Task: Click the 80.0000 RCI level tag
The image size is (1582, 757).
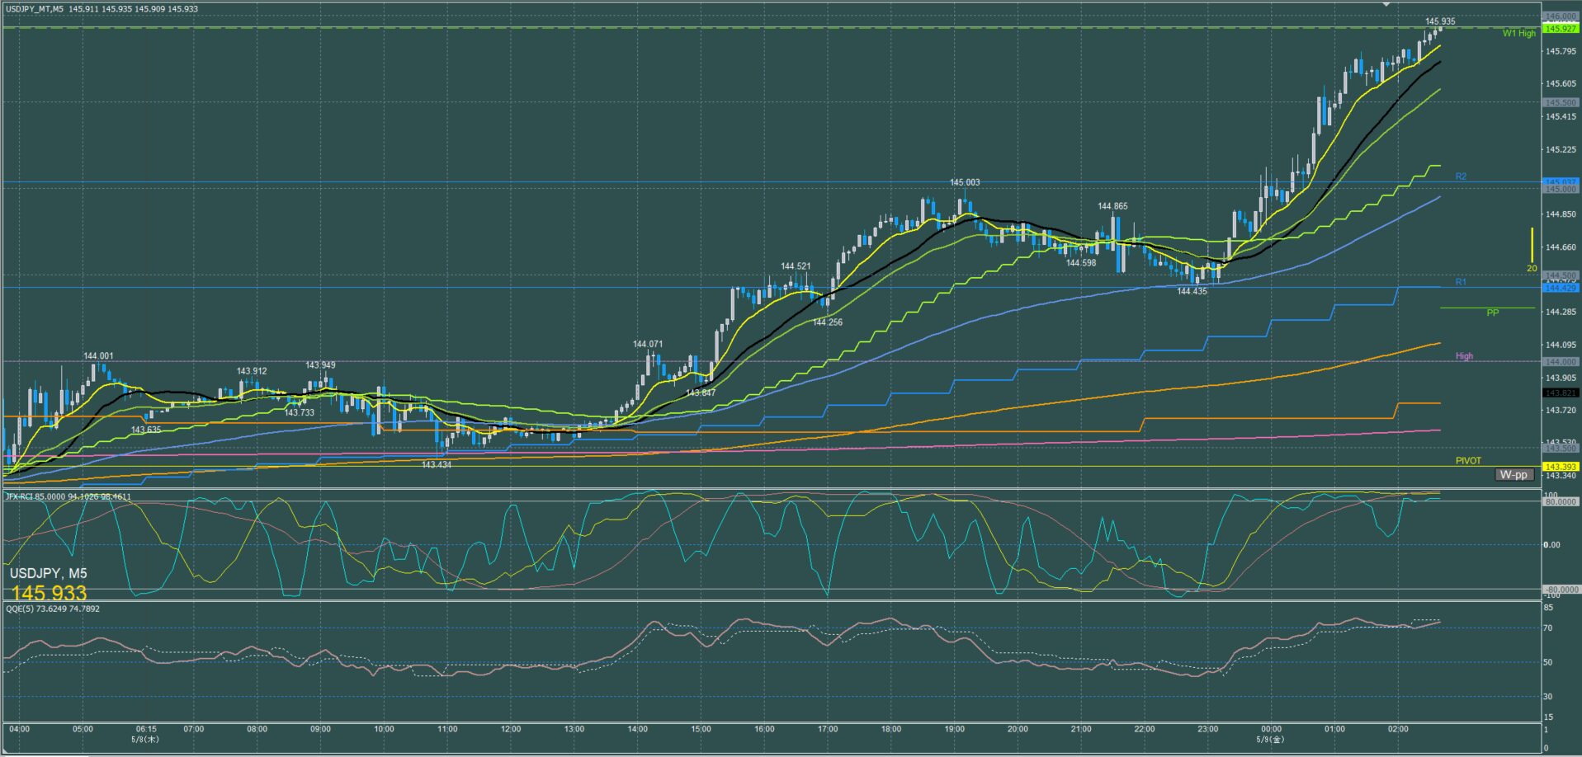Action: [x=1561, y=501]
